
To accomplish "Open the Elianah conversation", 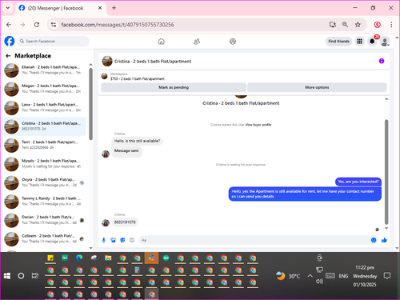I will pos(44,70).
